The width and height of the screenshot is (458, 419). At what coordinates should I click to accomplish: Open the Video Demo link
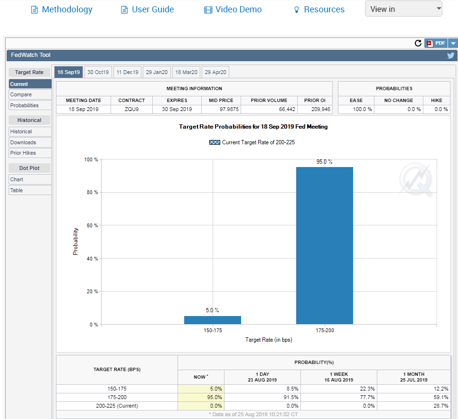tap(238, 9)
